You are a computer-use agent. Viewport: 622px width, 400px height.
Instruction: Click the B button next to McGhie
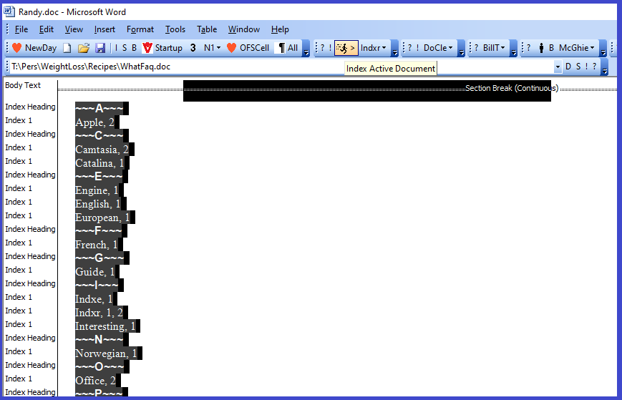click(551, 48)
